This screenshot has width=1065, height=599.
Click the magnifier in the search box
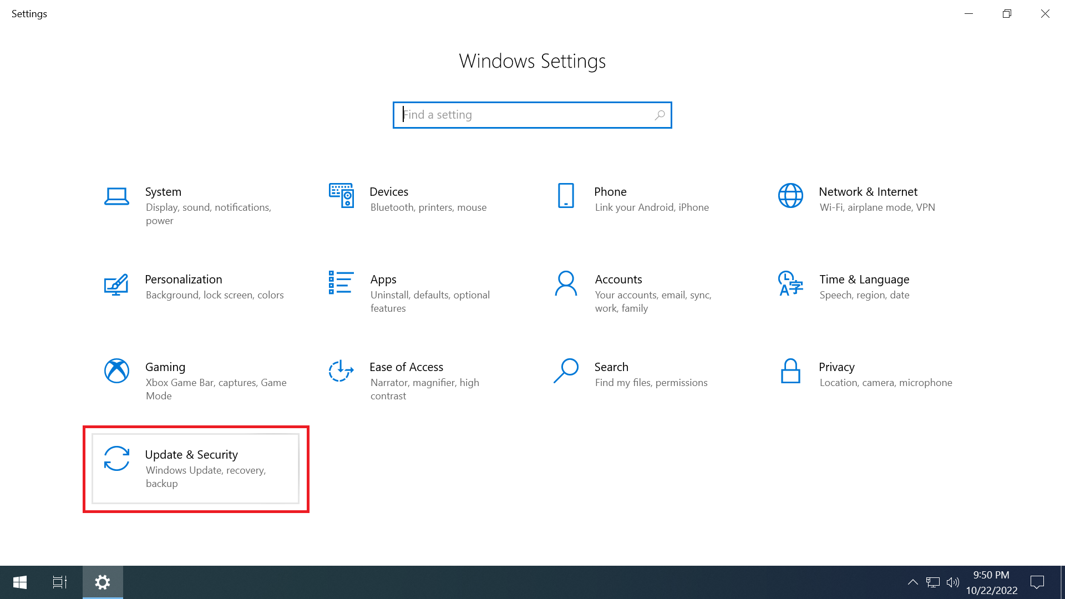(x=660, y=115)
